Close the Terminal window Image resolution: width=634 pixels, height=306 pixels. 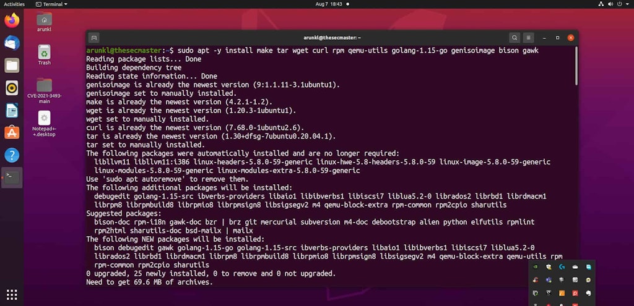[570, 38]
